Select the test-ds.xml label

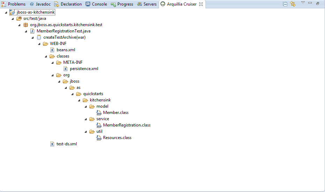pyautogui.click(x=66, y=144)
